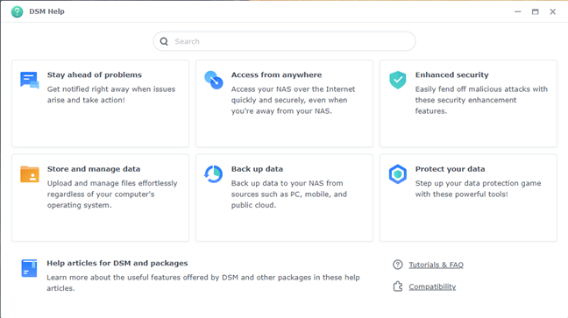Click the DSM Help question mark logo
The width and height of the screenshot is (568, 318).
coord(17,11)
